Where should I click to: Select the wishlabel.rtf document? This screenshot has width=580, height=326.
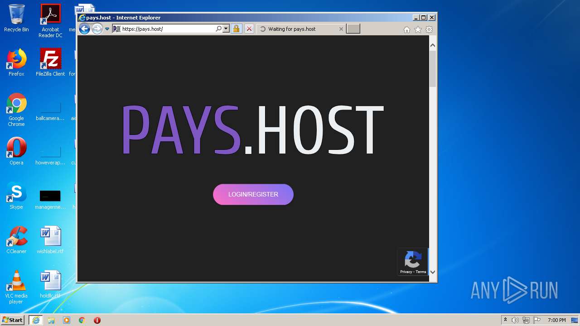(x=50, y=240)
